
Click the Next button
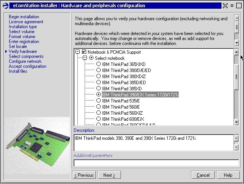pyautogui.click(x=109, y=175)
